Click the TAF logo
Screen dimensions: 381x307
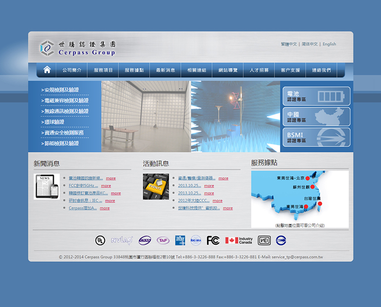point(163,241)
